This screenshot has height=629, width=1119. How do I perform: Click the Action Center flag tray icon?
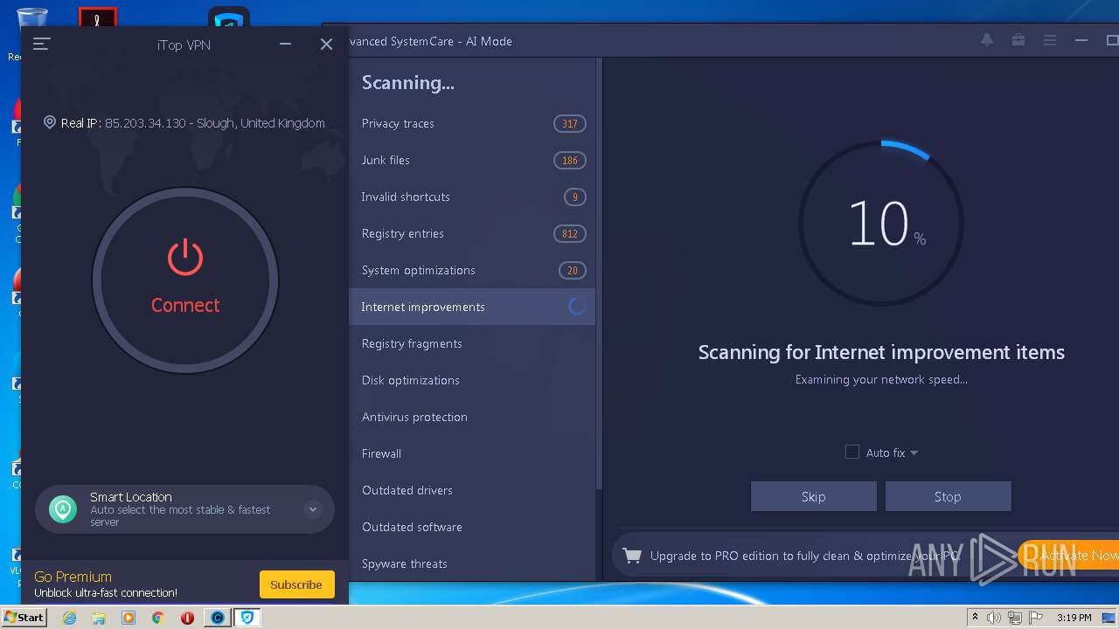(1036, 618)
